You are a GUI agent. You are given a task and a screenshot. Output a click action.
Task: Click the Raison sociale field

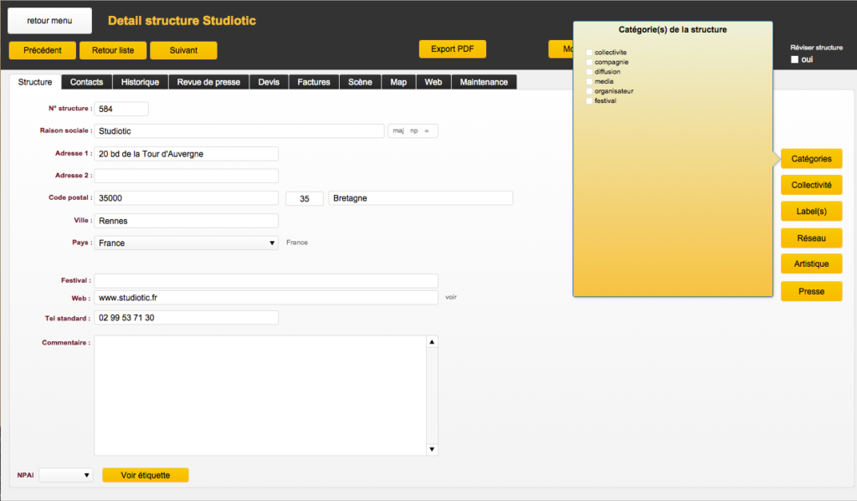pos(239,131)
